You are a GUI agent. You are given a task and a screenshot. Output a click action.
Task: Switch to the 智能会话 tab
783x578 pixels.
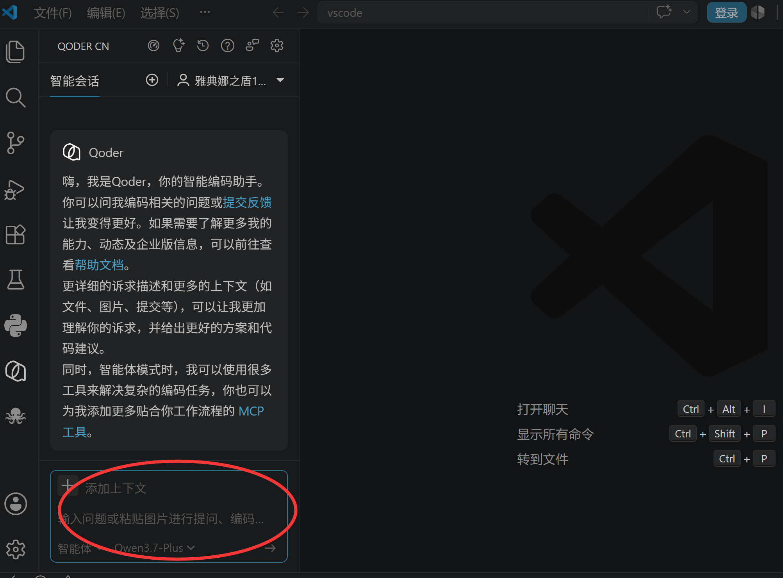(x=75, y=81)
